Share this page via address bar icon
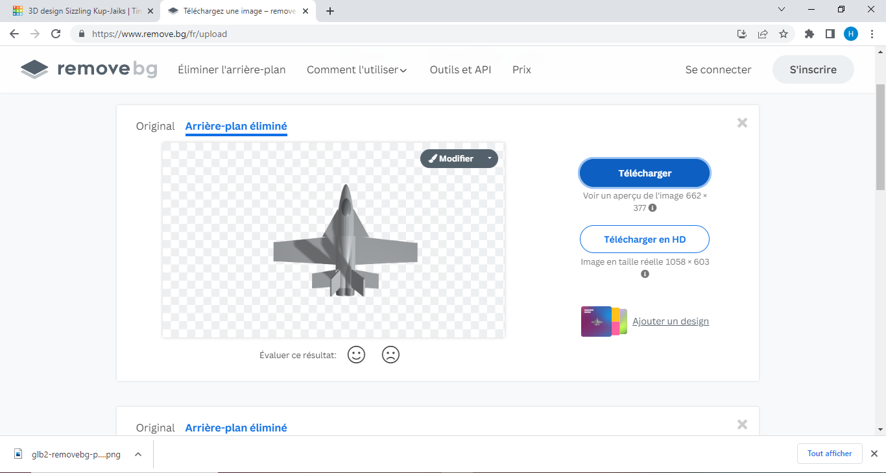Screen dimensions: 886x473 [x=763, y=34]
